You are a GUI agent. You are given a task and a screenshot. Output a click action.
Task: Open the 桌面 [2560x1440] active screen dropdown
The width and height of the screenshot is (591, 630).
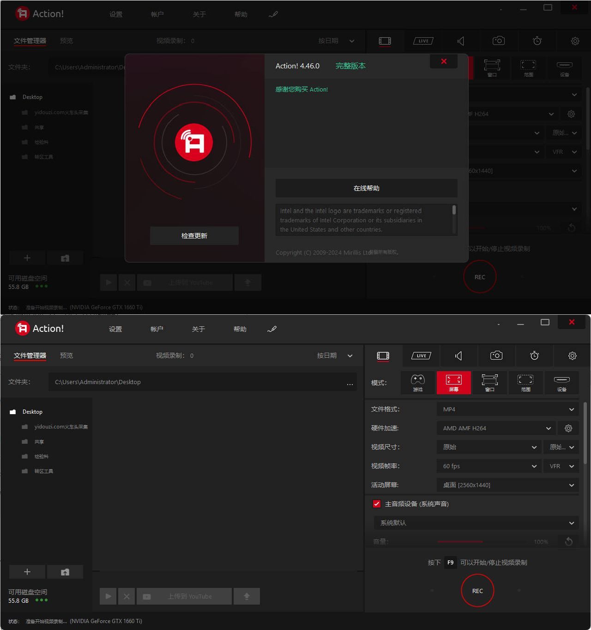[507, 485]
